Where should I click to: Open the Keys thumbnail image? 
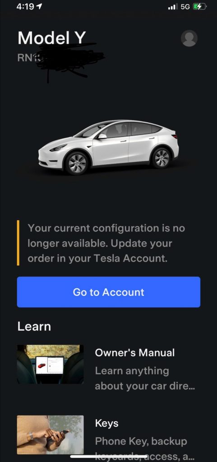click(51, 435)
